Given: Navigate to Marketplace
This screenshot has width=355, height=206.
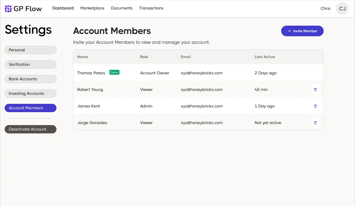Looking at the screenshot, I should click(x=92, y=8).
